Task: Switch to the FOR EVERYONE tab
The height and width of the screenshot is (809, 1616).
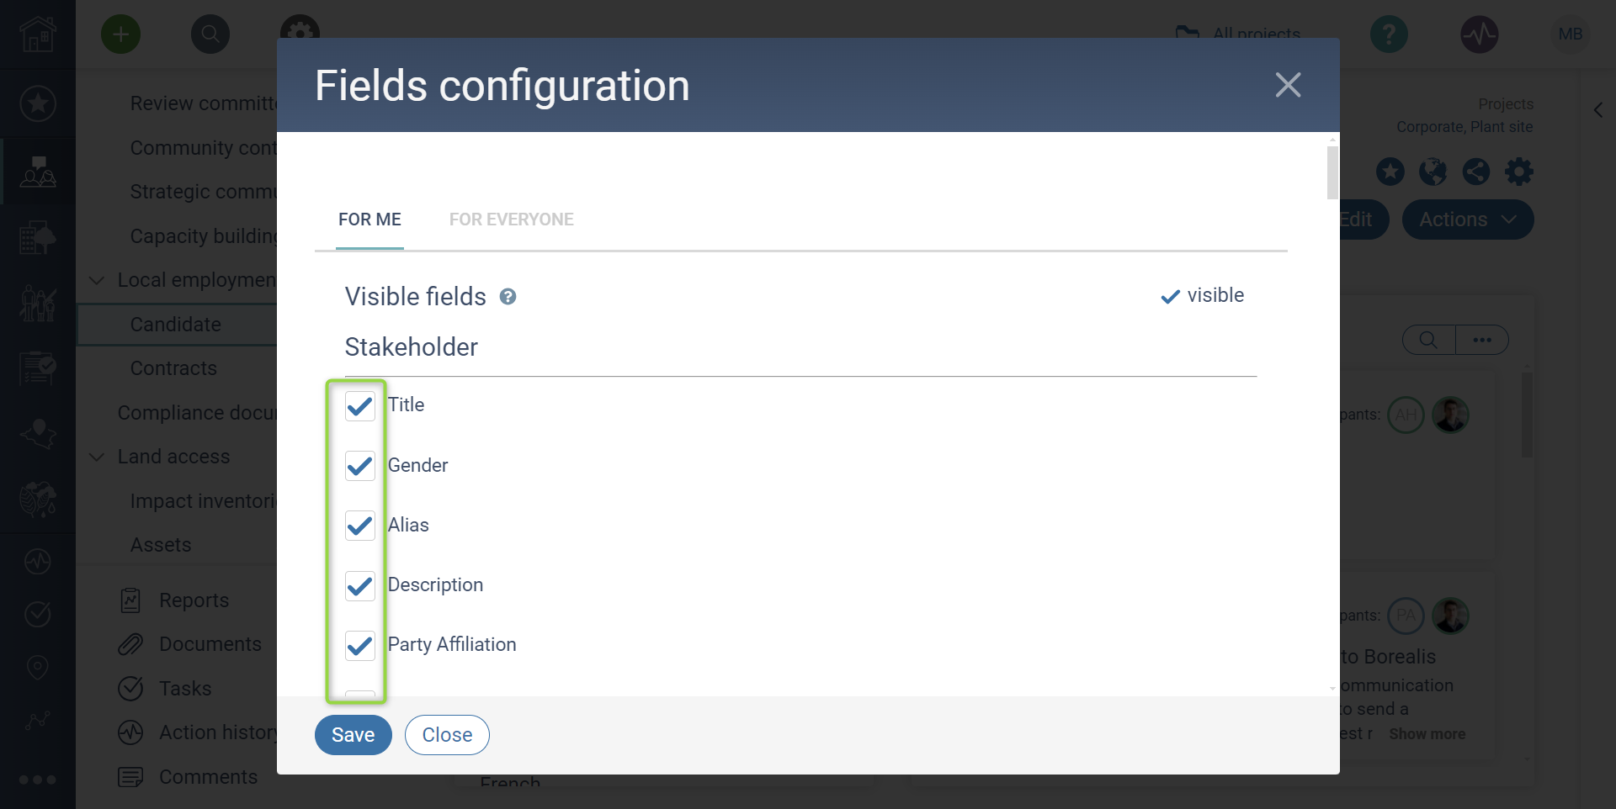Action: [511, 219]
